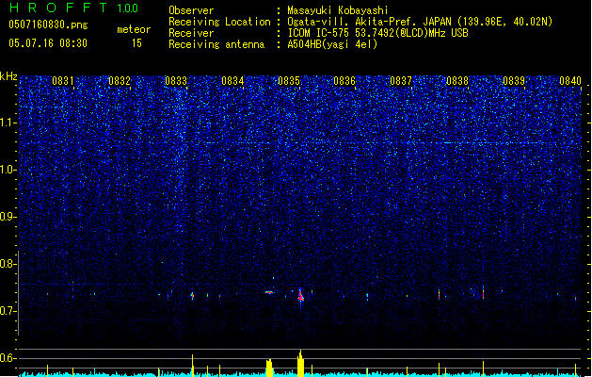The height and width of the screenshot is (377, 592).
Task: Click the 1.0 kHz frequency axis label
Action: click(x=7, y=170)
